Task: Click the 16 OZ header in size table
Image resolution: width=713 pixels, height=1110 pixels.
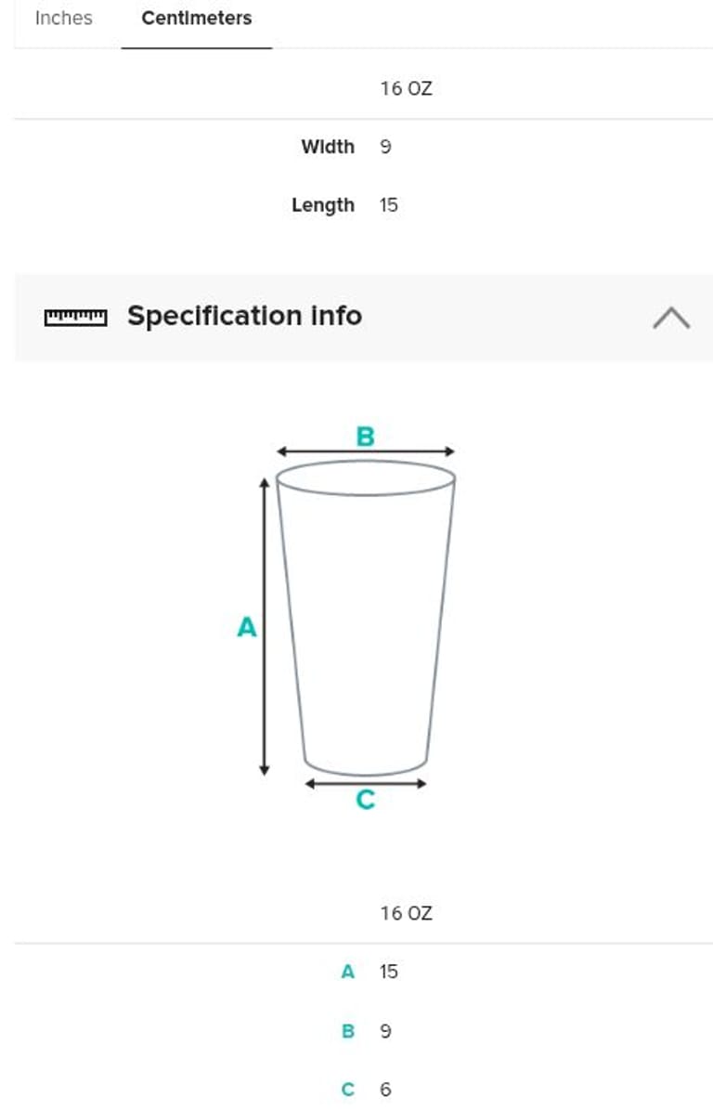Action: click(406, 89)
